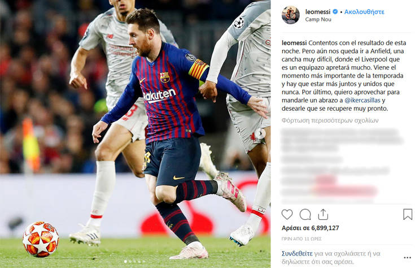Open the post timestamp ΠΡΙΝ ΑΠΟ 11 ΩΡΕΣ
Screen dimensions: 415x268
302,239
